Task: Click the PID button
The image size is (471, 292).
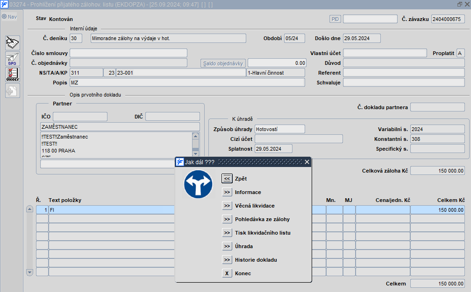Action: coord(335,19)
